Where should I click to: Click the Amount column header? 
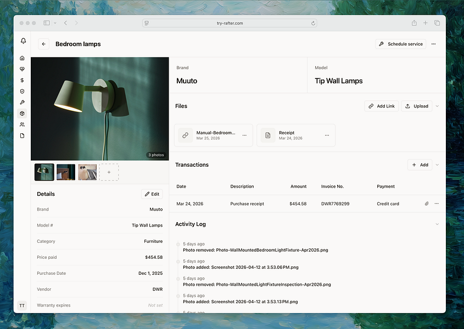click(x=298, y=186)
